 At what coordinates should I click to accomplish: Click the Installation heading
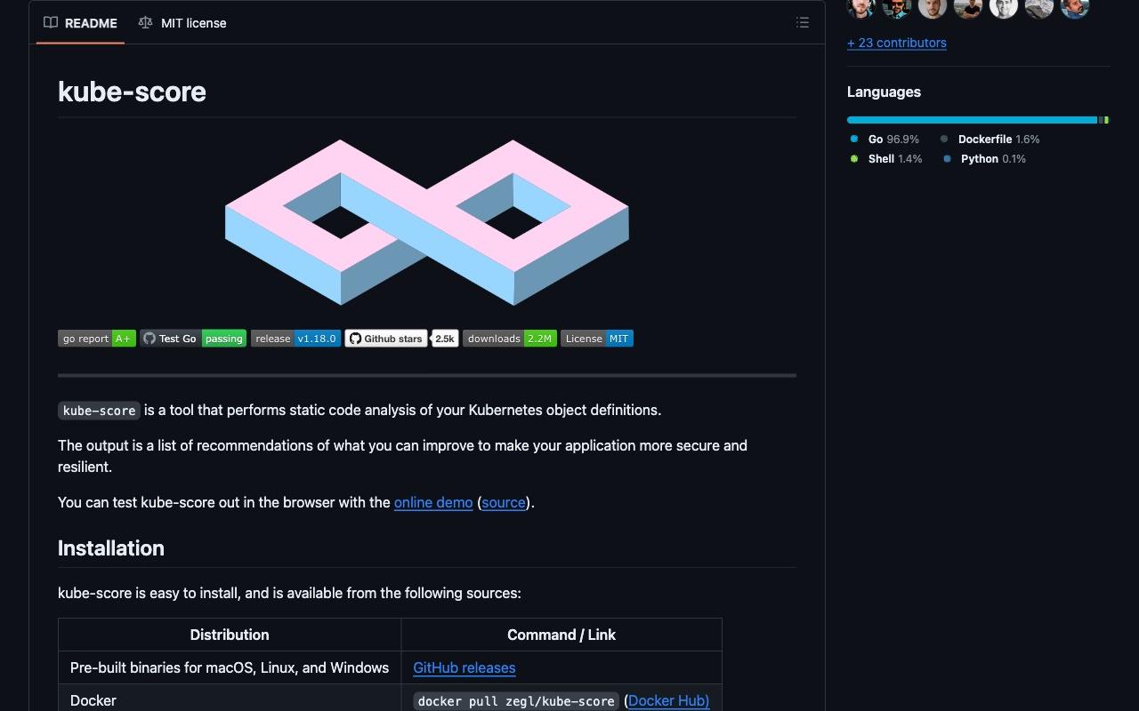click(x=111, y=548)
